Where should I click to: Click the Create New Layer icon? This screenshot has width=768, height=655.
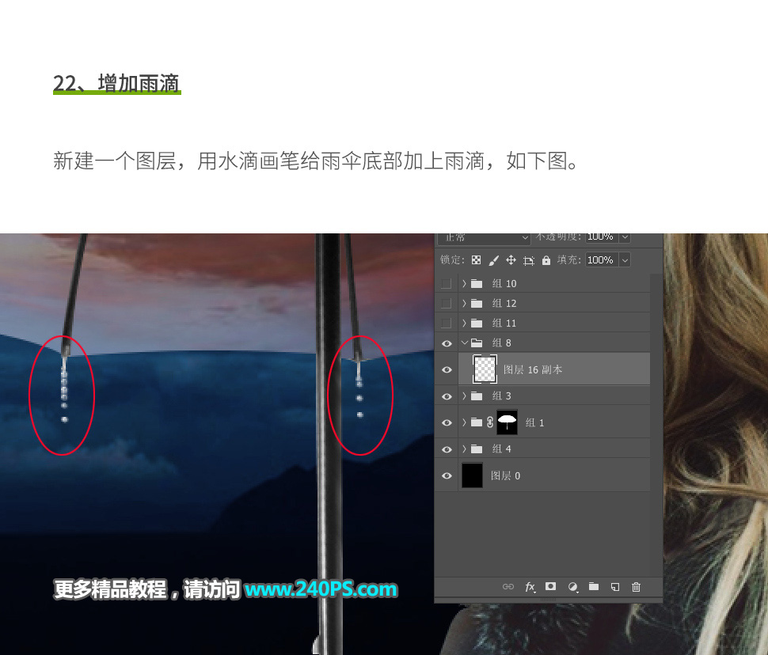coord(615,586)
